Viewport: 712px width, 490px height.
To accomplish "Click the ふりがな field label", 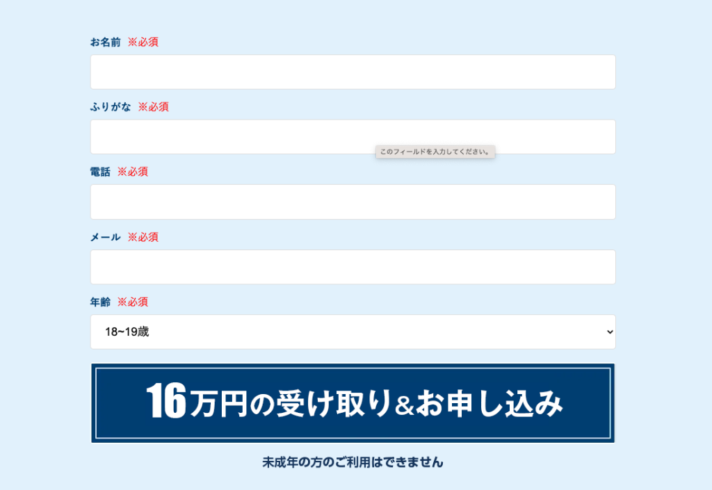I will pyautogui.click(x=111, y=107).
